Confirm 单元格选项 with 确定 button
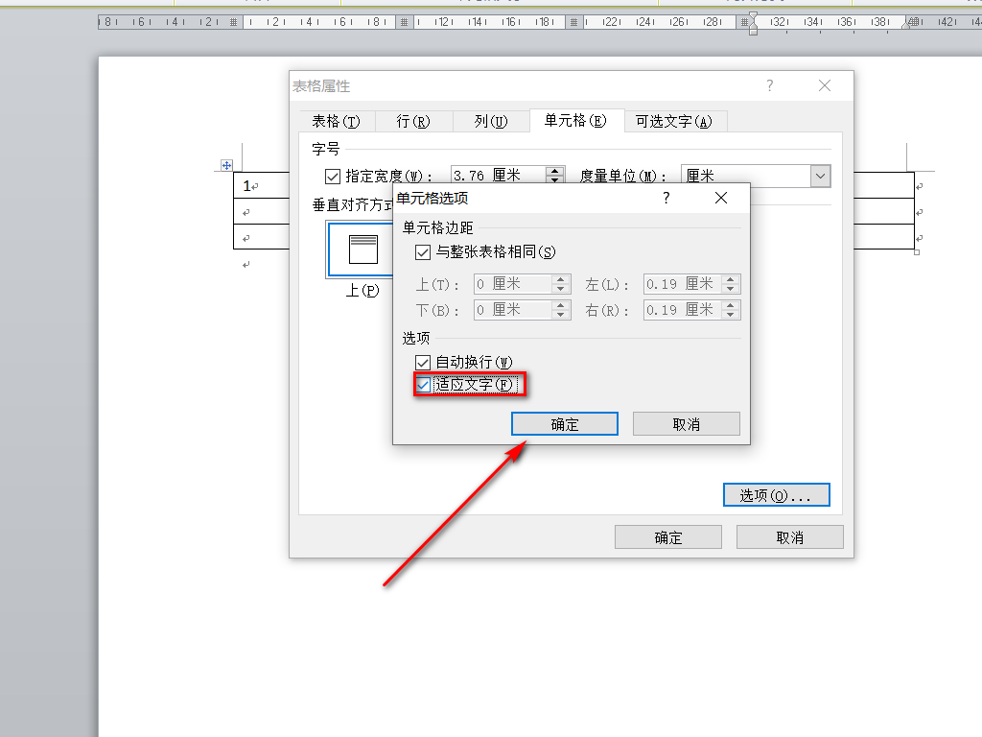982x737 pixels. tap(565, 424)
